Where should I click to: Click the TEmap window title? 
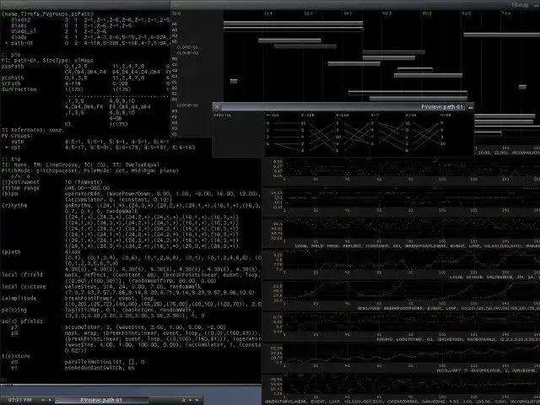[x=520, y=5]
